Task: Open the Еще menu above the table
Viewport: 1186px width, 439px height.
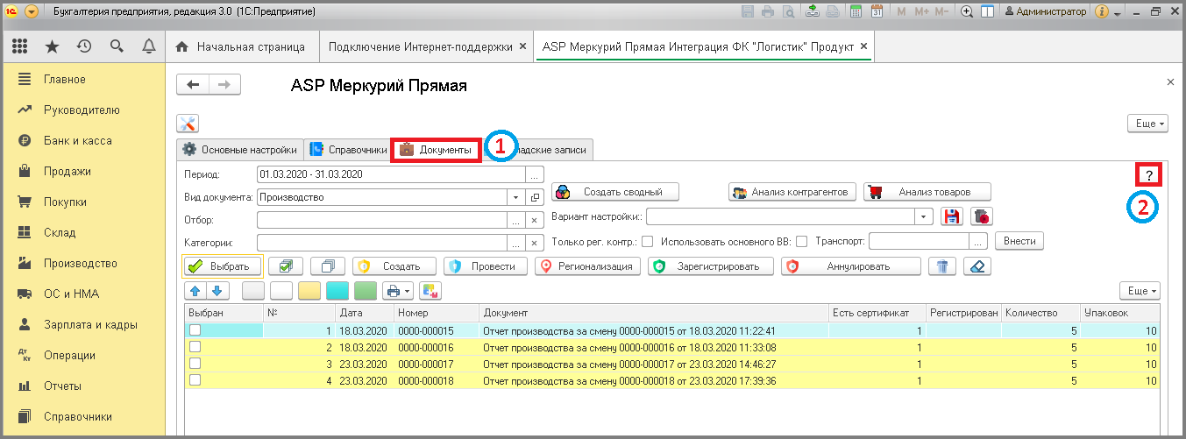Action: 1140,290
